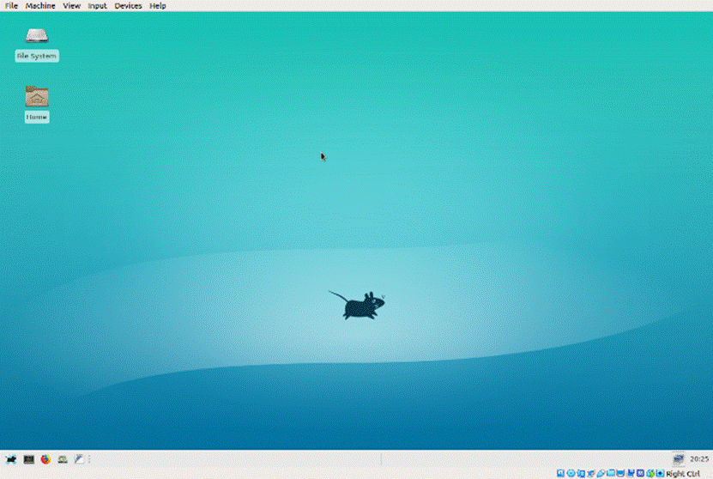Select the File System desktop icon

click(37, 36)
